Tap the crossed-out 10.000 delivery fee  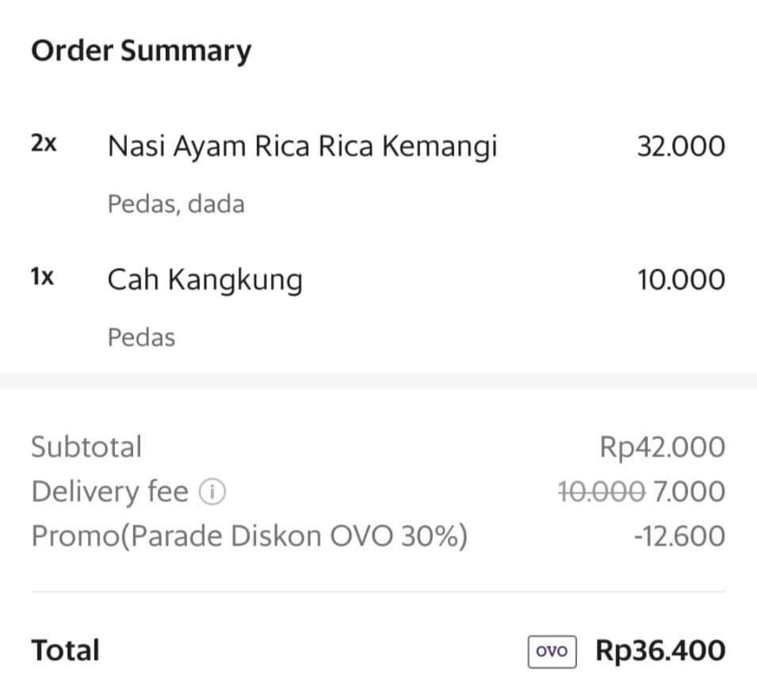pyautogui.click(x=601, y=492)
